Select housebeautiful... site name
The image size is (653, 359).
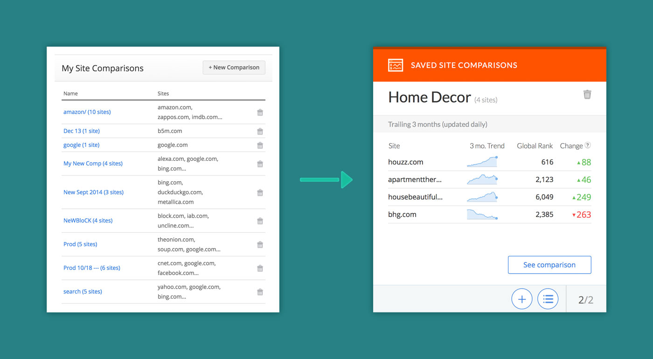[416, 197]
